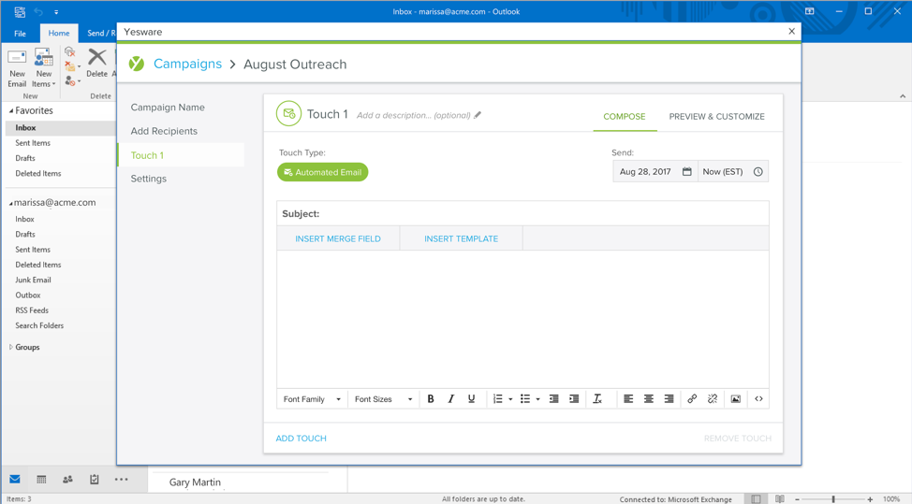Toggle underline formatting in the editor
The image size is (912, 504).
click(x=471, y=399)
